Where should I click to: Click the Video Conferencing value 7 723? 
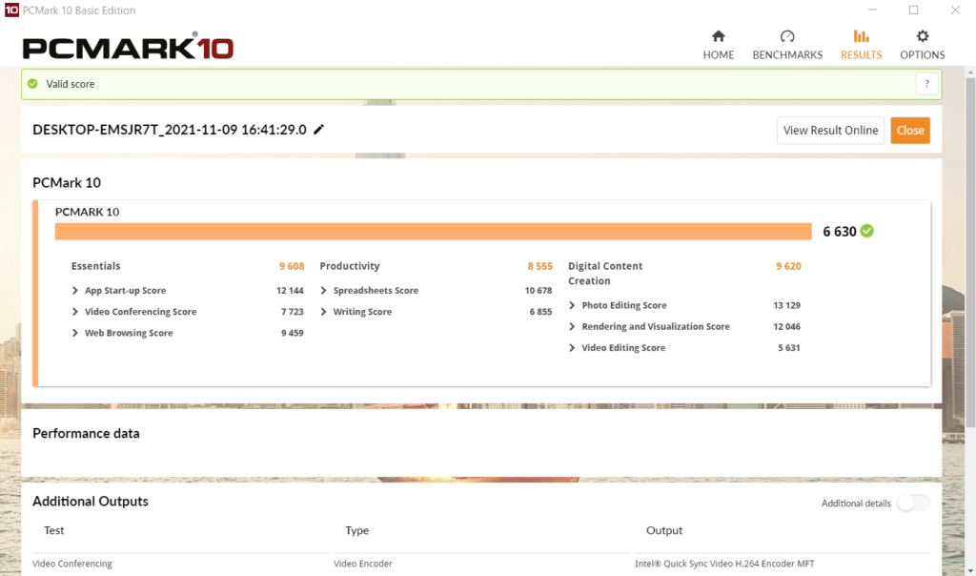(x=292, y=311)
